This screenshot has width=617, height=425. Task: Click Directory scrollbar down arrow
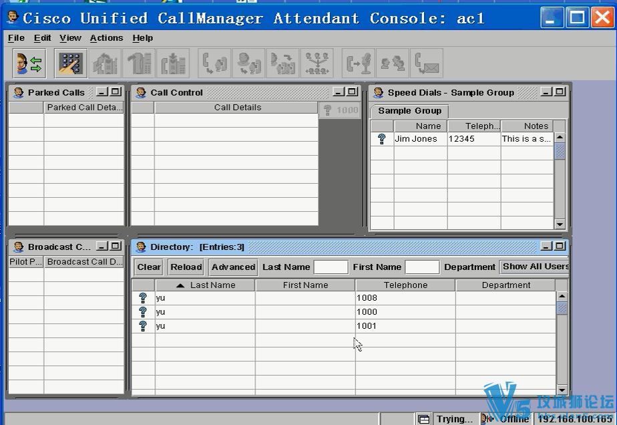coord(562,390)
